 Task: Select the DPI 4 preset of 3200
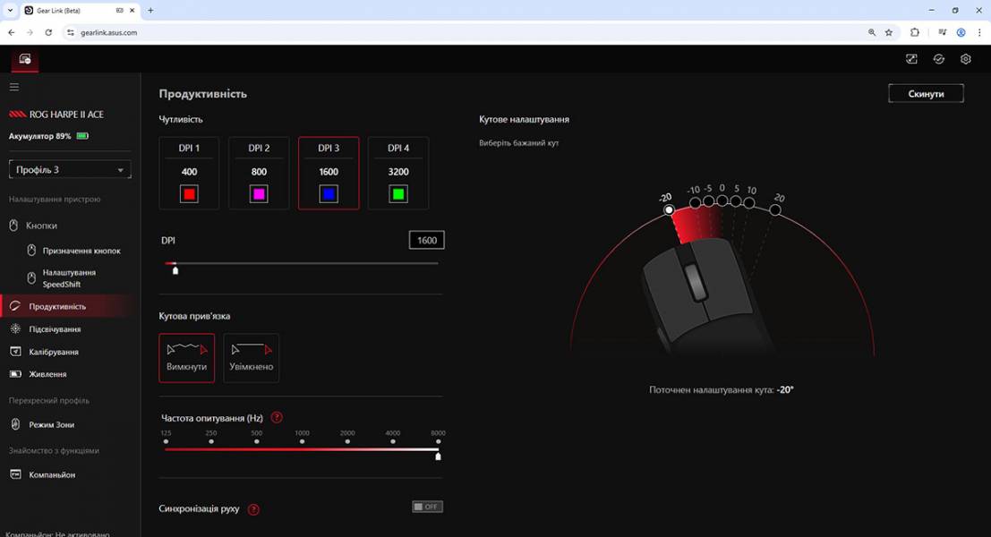coord(397,173)
